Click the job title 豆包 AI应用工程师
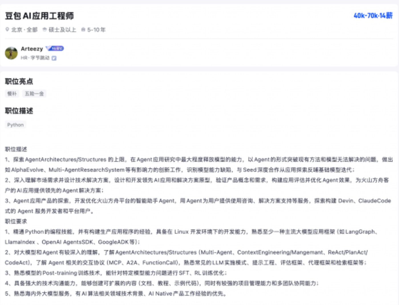 click(x=39, y=16)
